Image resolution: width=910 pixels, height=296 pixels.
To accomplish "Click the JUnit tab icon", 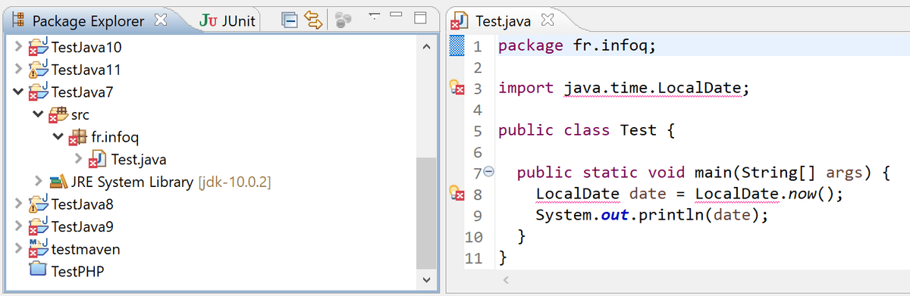I will click(x=208, y=21).
